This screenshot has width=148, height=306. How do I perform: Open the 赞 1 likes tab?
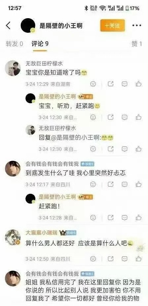coord(137,44)
